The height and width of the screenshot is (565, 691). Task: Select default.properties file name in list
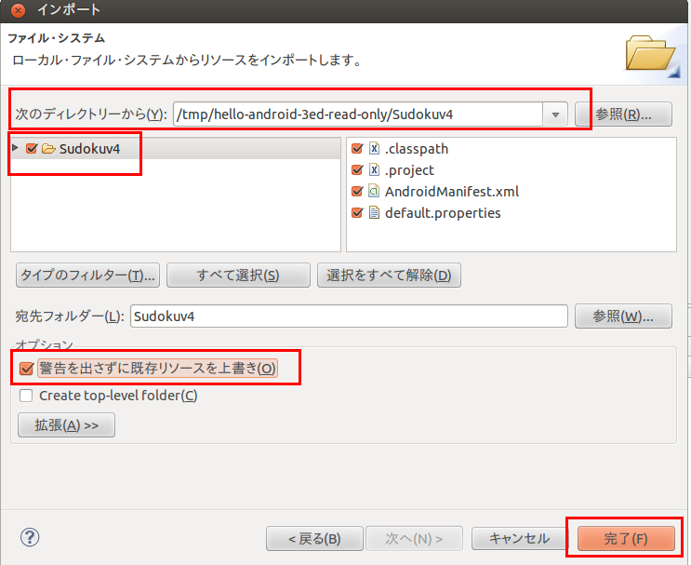[443, 213]
